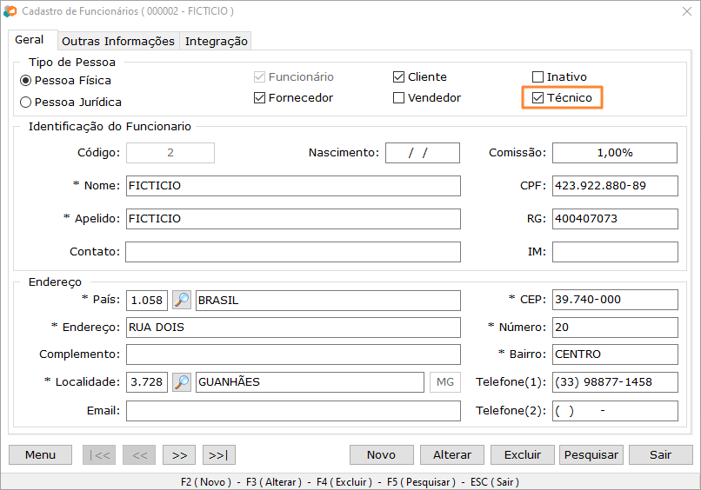Click the Excluir button
Viewport: 701px width, 490px height.
coord(522,454)
